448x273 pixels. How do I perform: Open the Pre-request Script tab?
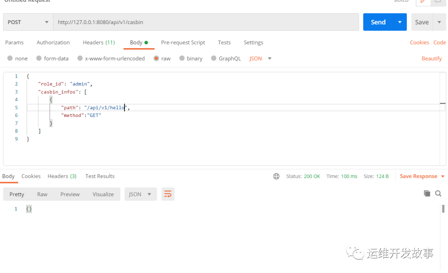pyautogui.click(x=183, y=43)
